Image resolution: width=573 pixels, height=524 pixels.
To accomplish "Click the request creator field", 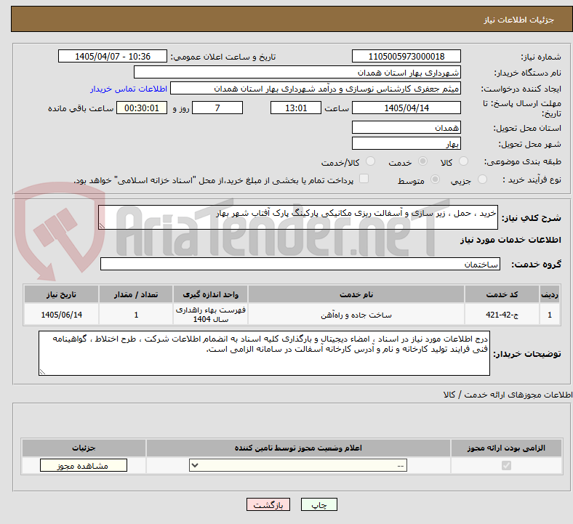I will pos(316,89).
